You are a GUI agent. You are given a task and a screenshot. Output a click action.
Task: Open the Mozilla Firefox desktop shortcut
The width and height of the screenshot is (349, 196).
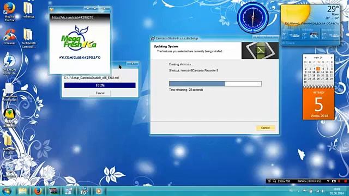9,11
